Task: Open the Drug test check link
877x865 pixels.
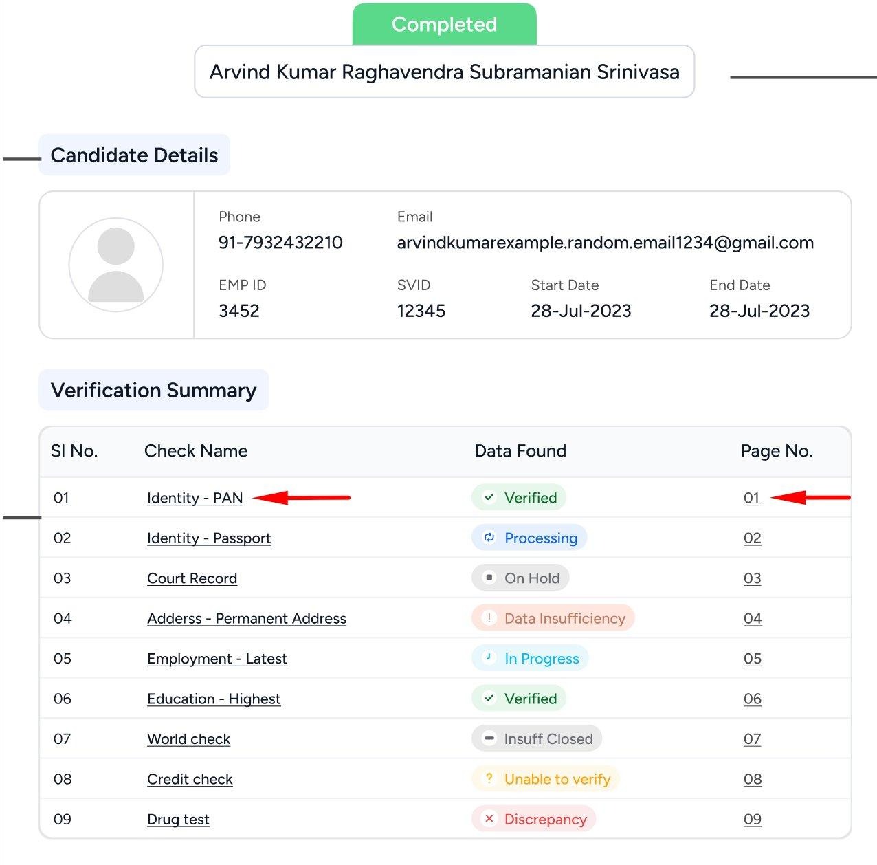Action: tap(178, 820)
